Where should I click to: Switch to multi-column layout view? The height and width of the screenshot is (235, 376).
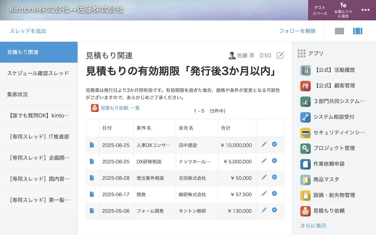[357, 31]
